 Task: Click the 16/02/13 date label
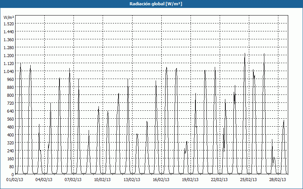click(161, 180)
